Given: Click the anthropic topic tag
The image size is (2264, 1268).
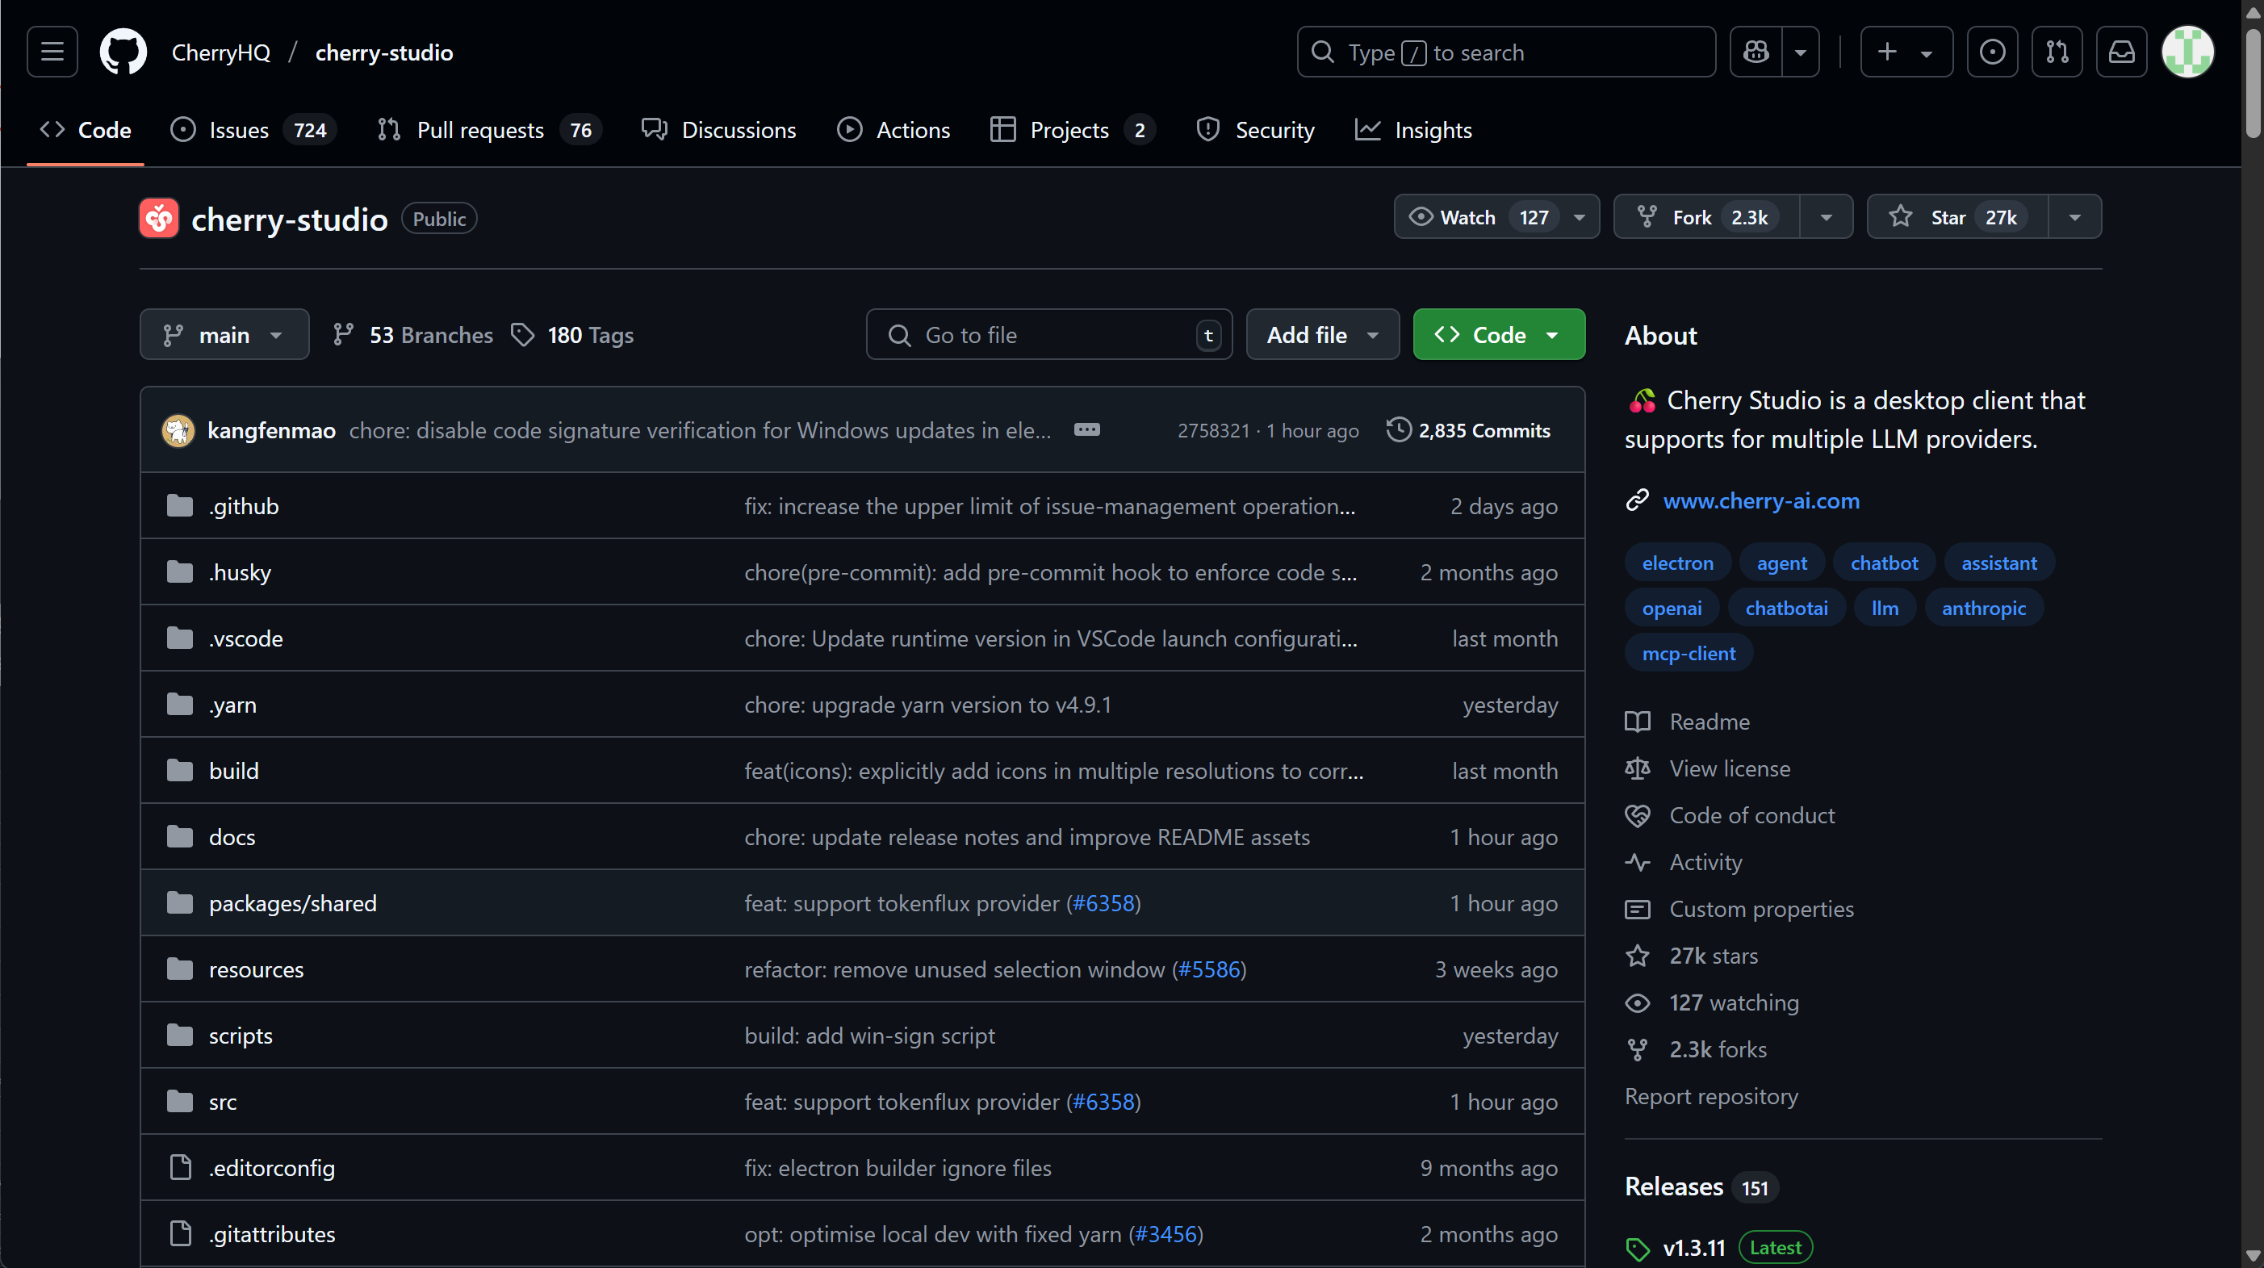Looking at the screenshot, I should pyautogui.click(x=1984, y=608).
